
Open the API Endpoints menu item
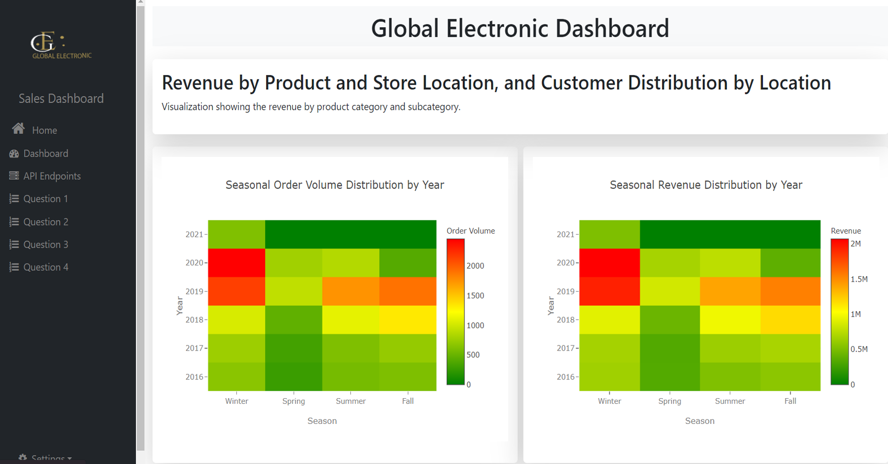click(52, 176)
